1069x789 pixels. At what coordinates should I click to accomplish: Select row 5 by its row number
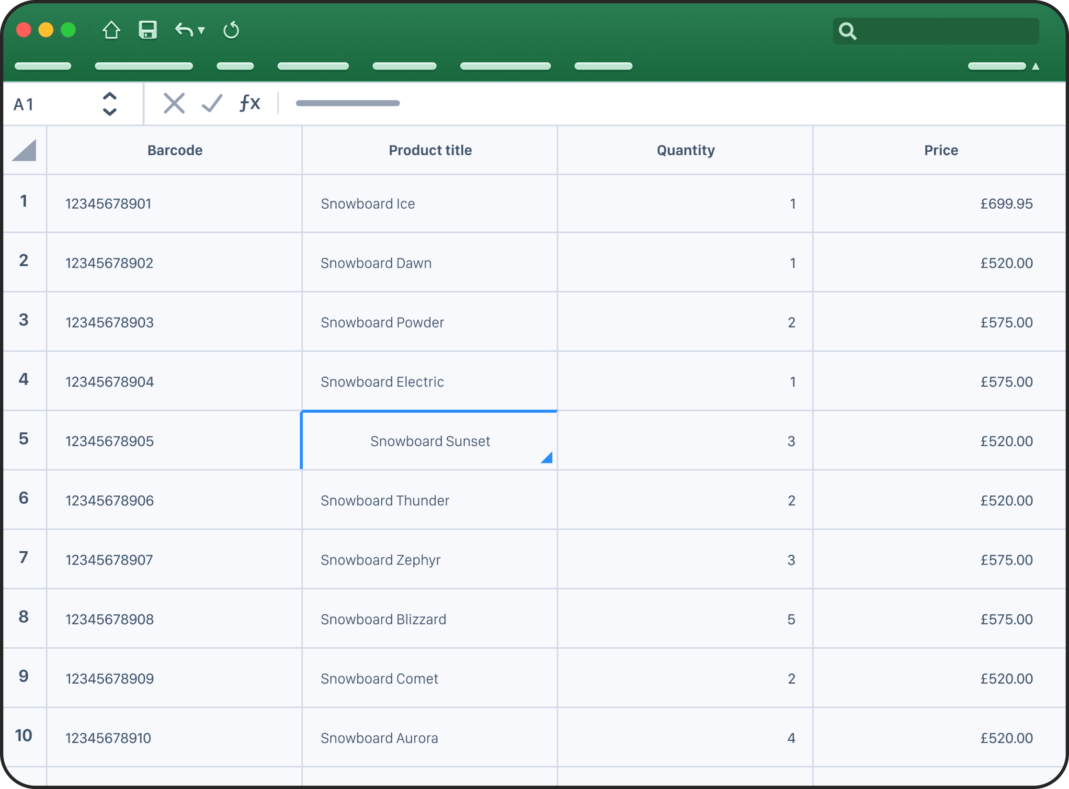coord(24,440)
